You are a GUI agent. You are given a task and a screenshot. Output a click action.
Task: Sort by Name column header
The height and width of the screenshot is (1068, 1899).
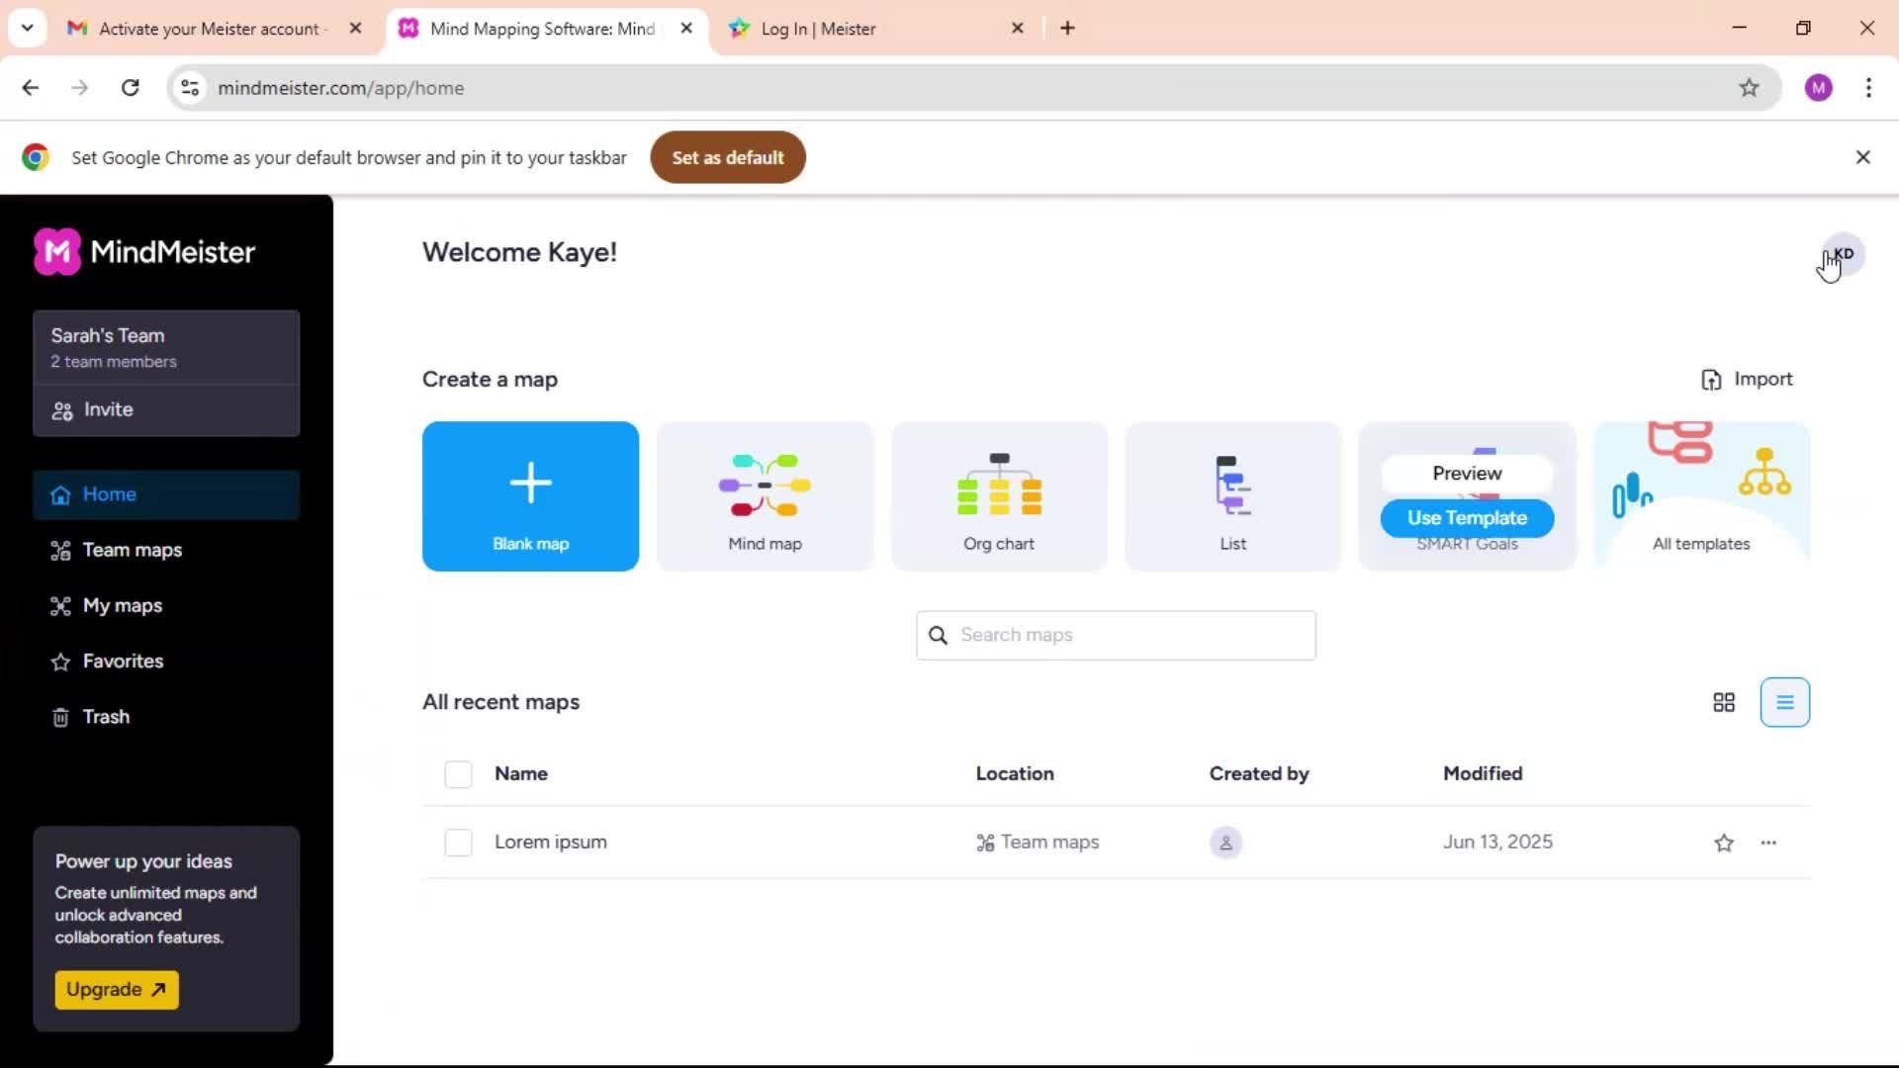[x=521, y=774]
